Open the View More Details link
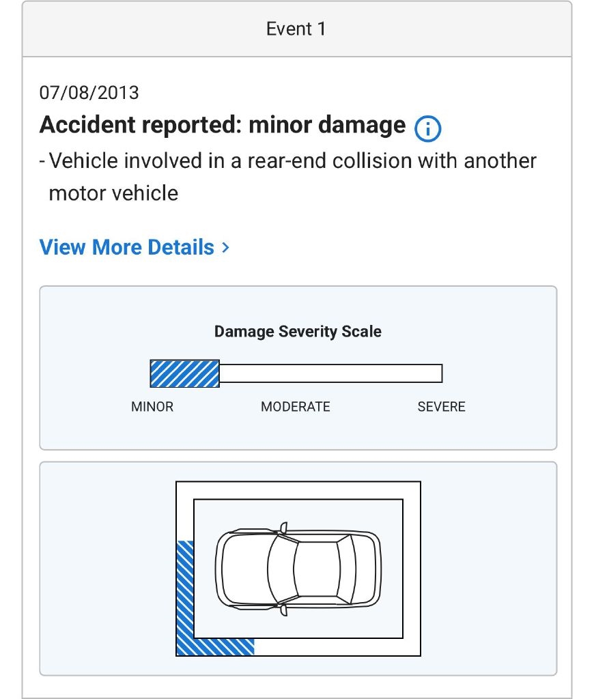The image size is (594, 699). (127, 247)
